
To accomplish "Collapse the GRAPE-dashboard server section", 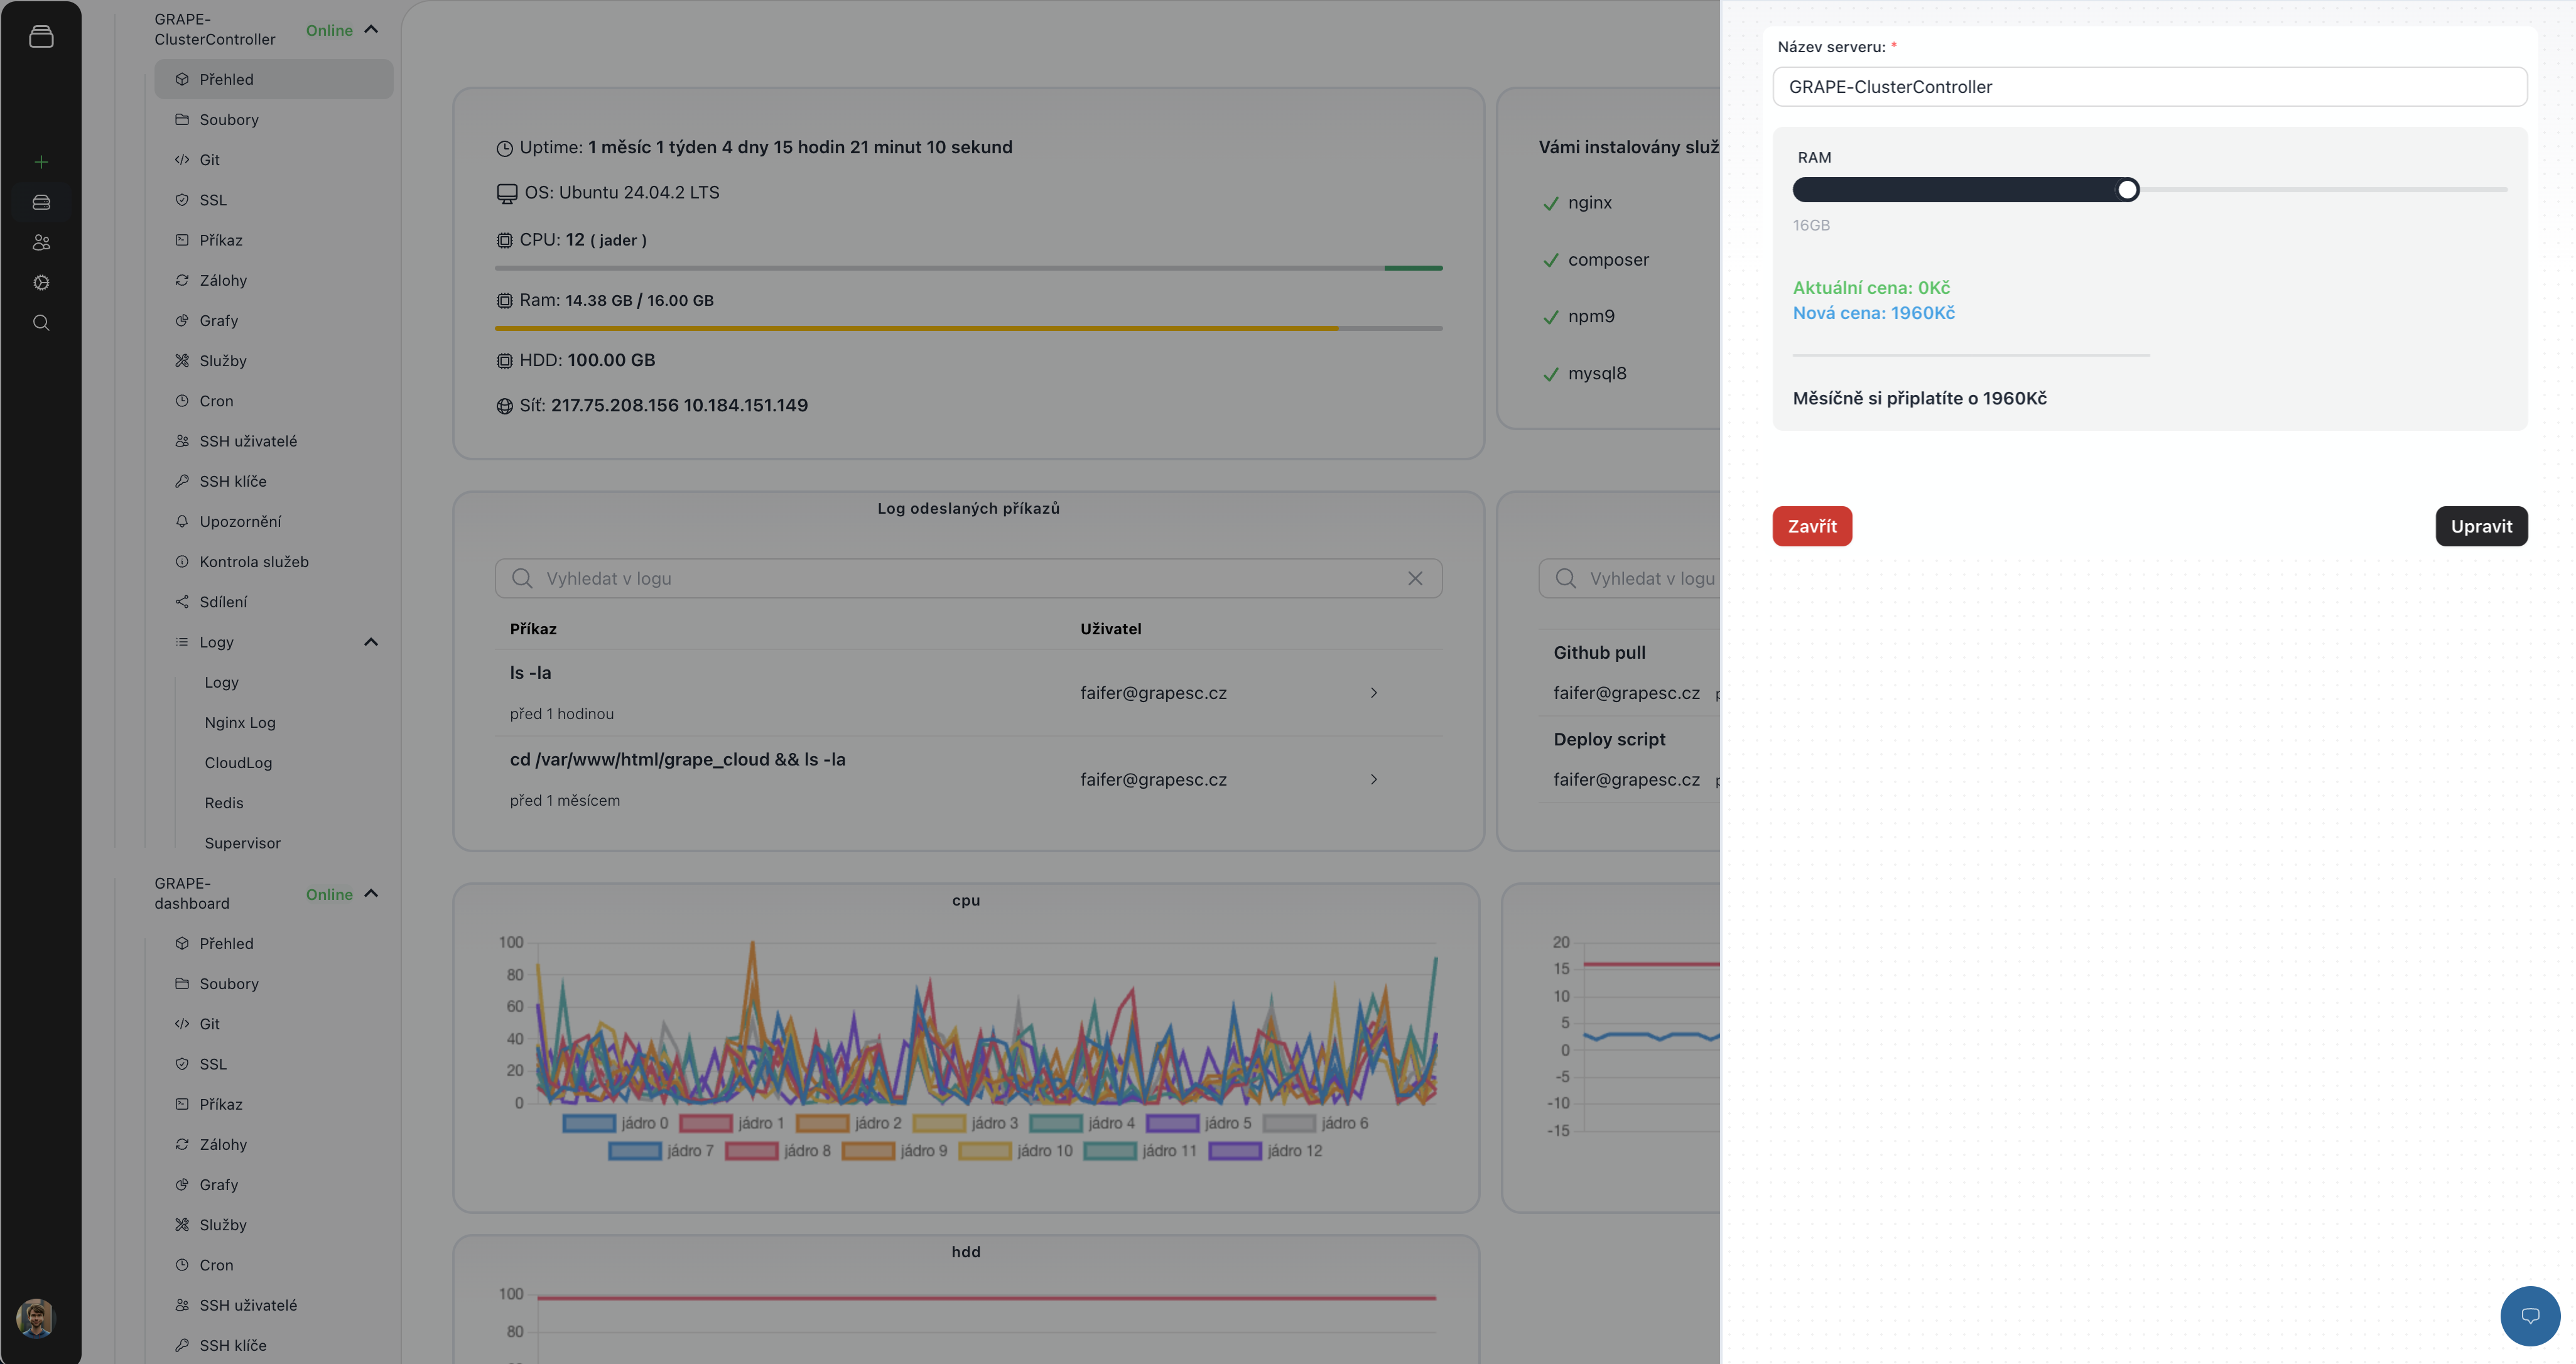I will (x=371, y=894).
